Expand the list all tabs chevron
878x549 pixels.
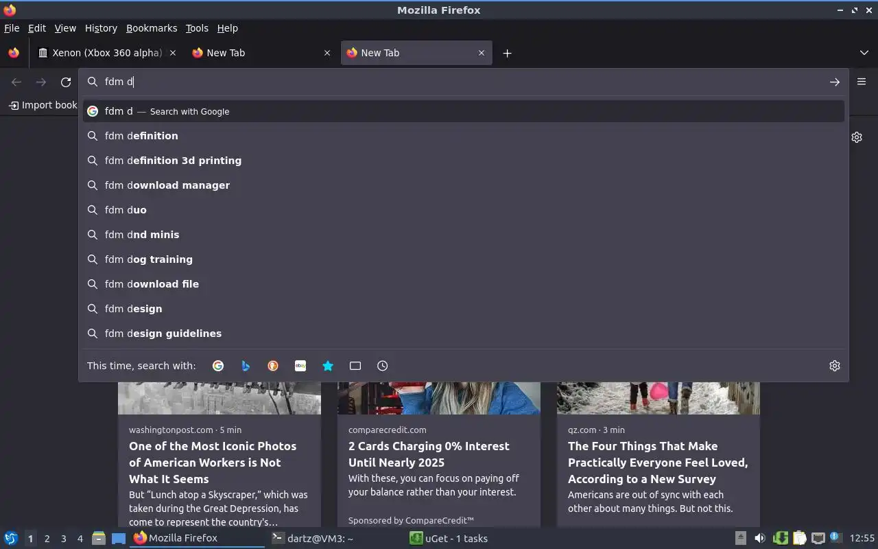(x=864, y=53)
